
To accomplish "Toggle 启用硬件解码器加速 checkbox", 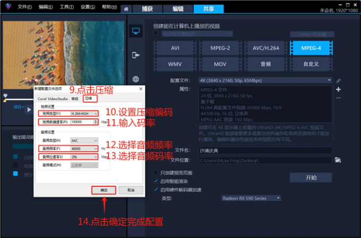I will tap(156, 190).
